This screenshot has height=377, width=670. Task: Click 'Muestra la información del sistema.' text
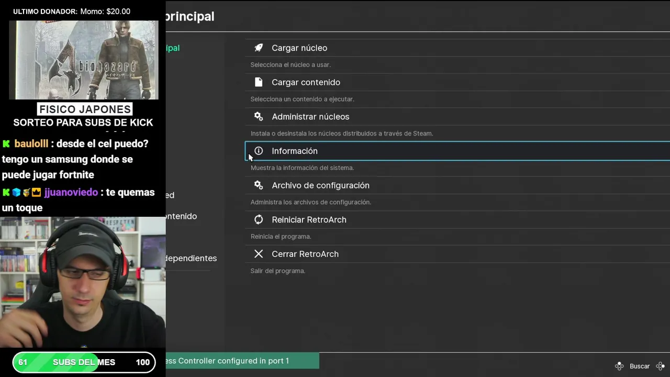pos(302,168)
